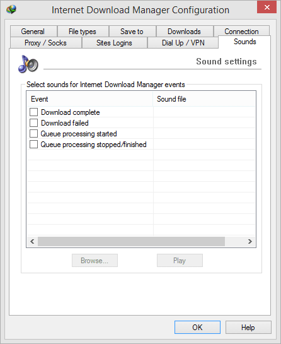Open the Connection tab
281x344 pixels.
pos(241,32)
